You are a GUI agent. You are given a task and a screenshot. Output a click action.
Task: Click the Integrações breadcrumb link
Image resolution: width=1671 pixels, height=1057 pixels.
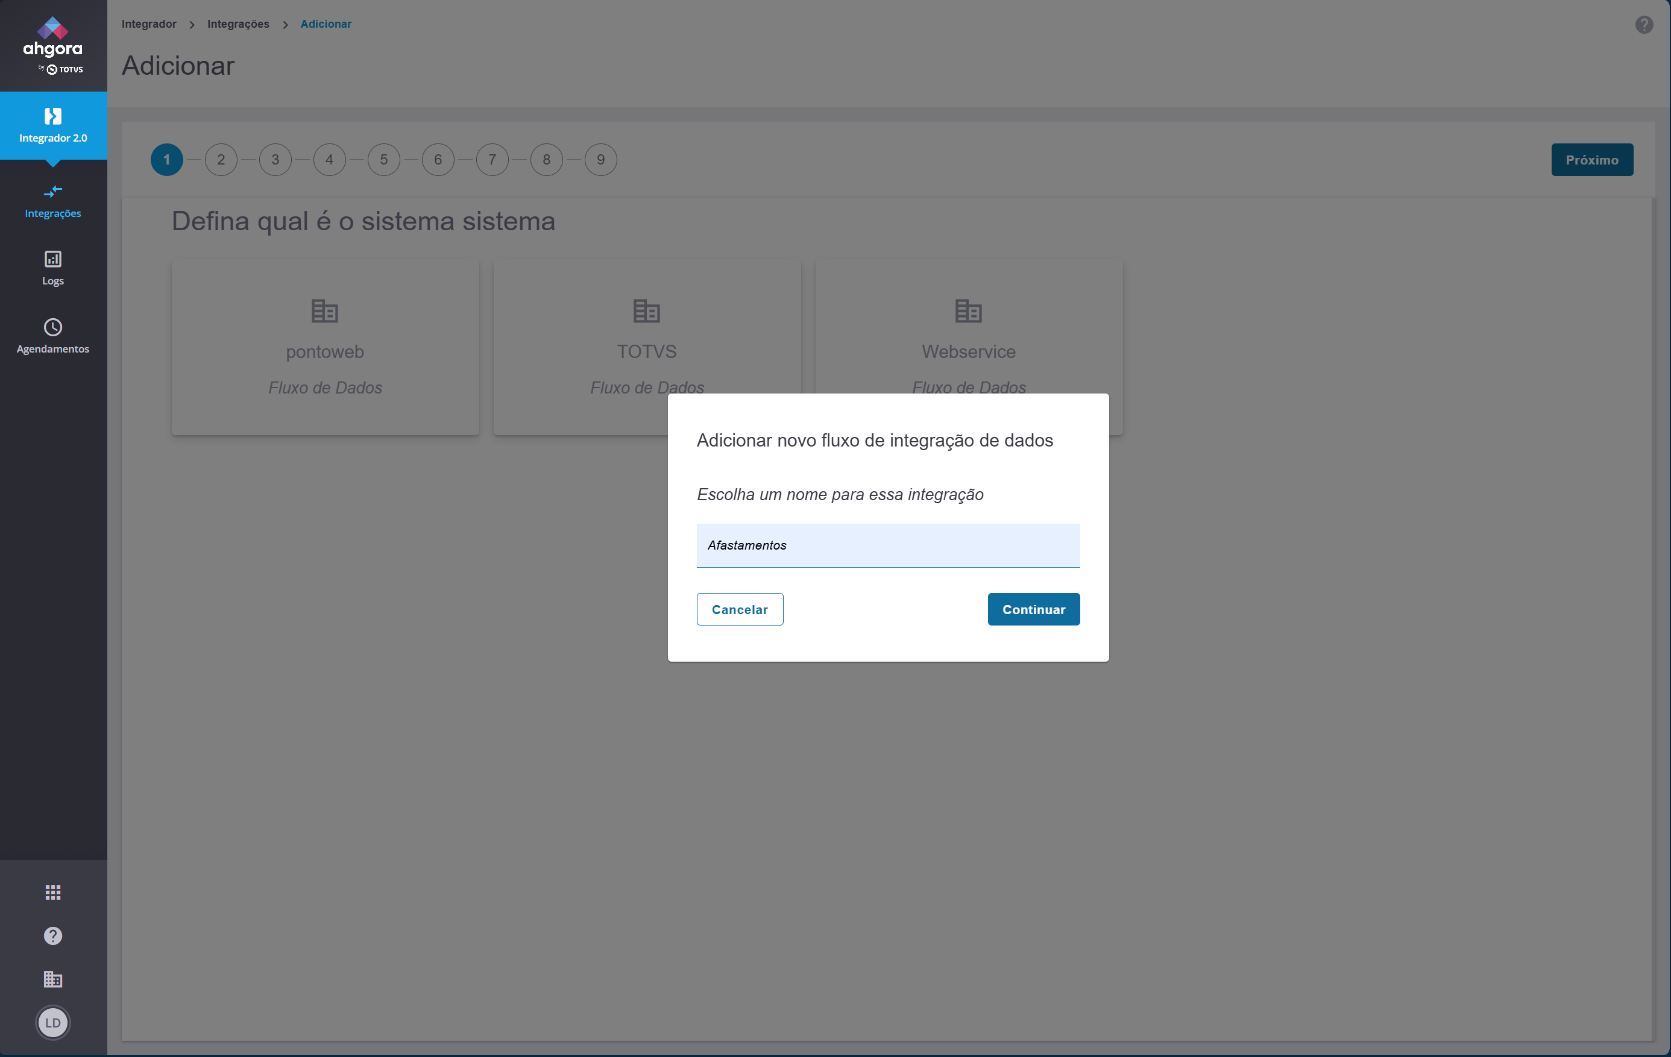(x=238, y=24)
